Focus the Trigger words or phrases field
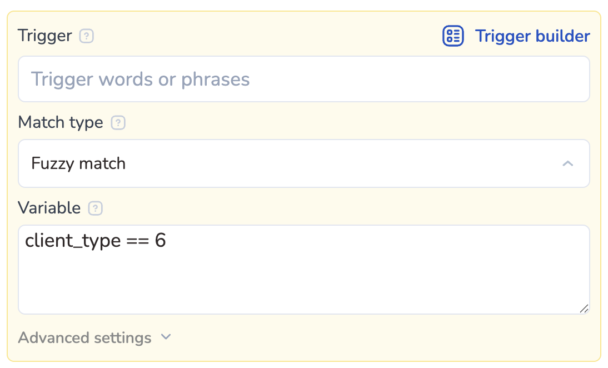The width and height of the screenshot is (608, 368). [303, 79]
